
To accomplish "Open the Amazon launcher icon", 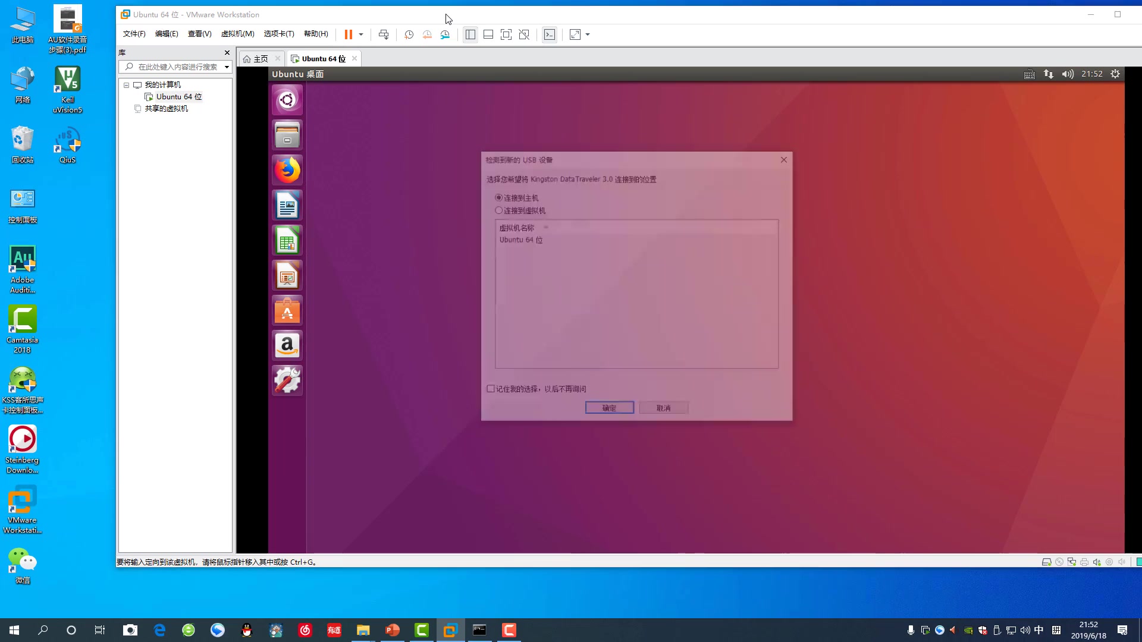I will pyautogui.click(x=287, y=345).
